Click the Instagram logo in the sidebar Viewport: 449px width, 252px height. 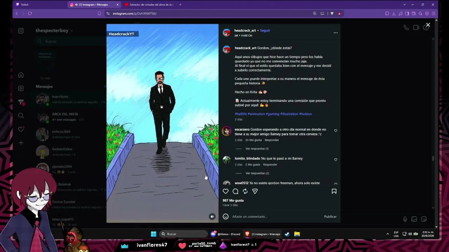21,31
